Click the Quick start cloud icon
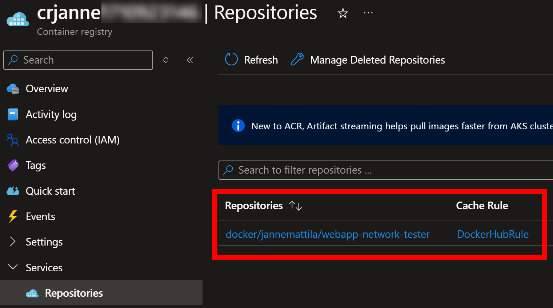The width and height of the screenshot is (553, 308). click(x=13, y=191)
